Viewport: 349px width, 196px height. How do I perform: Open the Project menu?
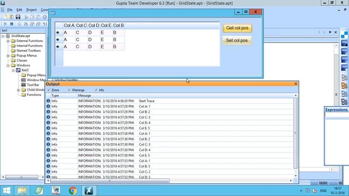(x=32, y=10)
